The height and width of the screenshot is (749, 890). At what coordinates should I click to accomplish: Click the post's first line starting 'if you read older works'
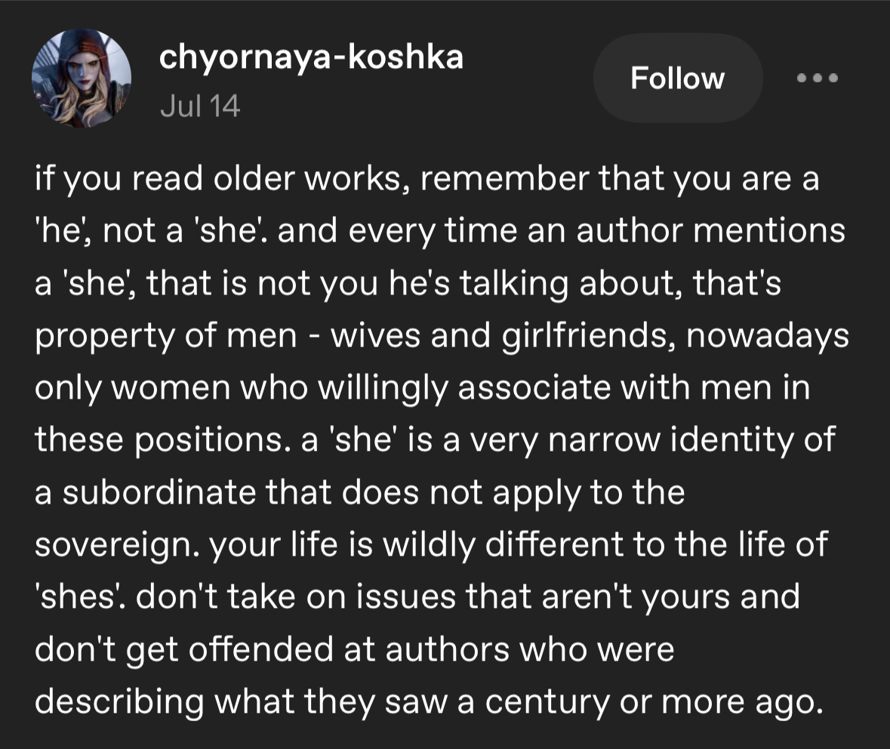tap(427, 179)
